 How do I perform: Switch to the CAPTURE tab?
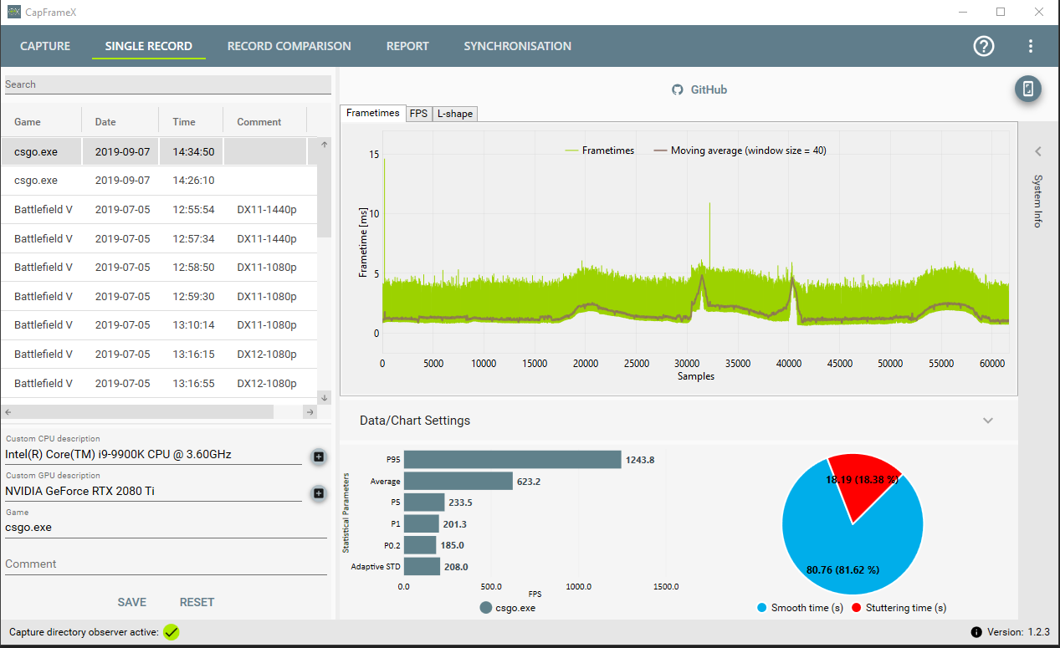pos(45,46)
